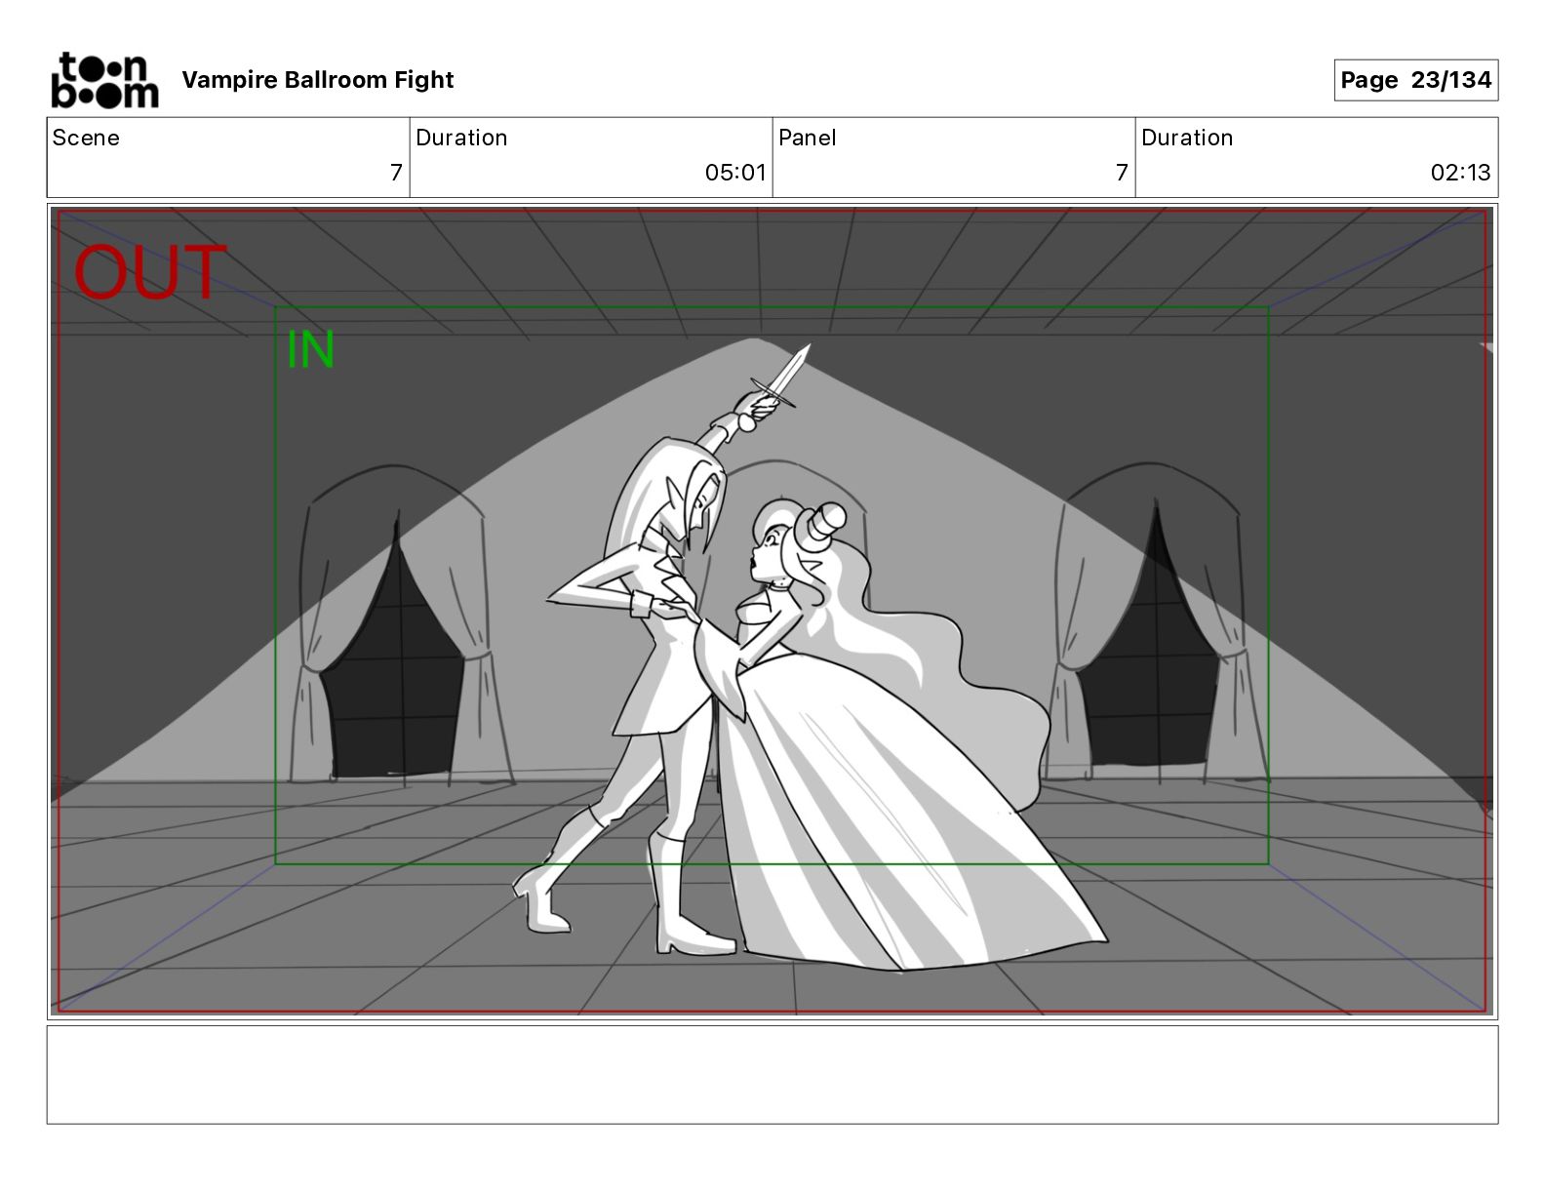Click the scene duration value 05:01
1545x1194 pixels.
pyautogui.click(x=735, y=173)
